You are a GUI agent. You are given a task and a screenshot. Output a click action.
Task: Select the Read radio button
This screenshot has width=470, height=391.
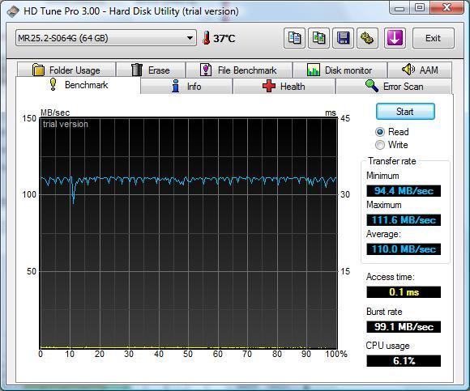[380, 132]
